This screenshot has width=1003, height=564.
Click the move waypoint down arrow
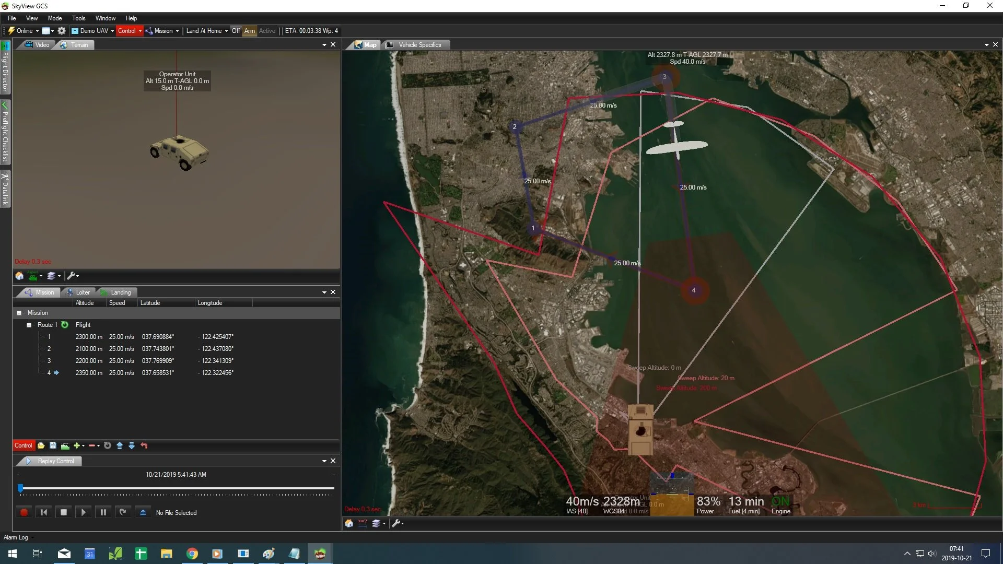click(132, 445)
